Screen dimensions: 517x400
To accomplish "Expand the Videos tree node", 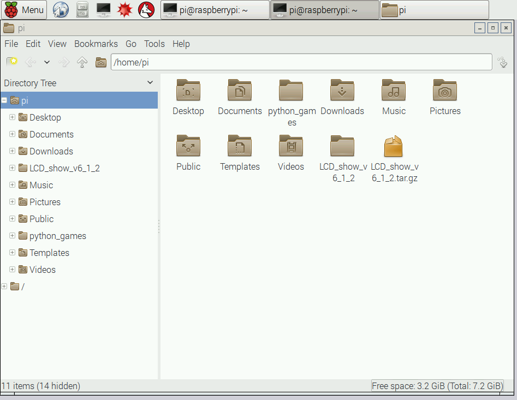I will [x=12, y=269].
